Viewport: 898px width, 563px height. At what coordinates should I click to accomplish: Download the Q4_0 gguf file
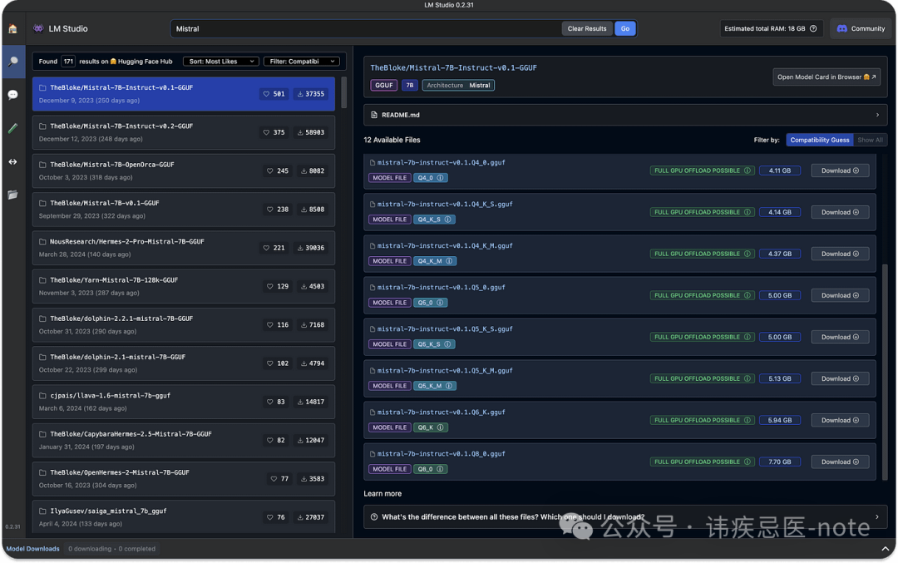click(840, 170)
